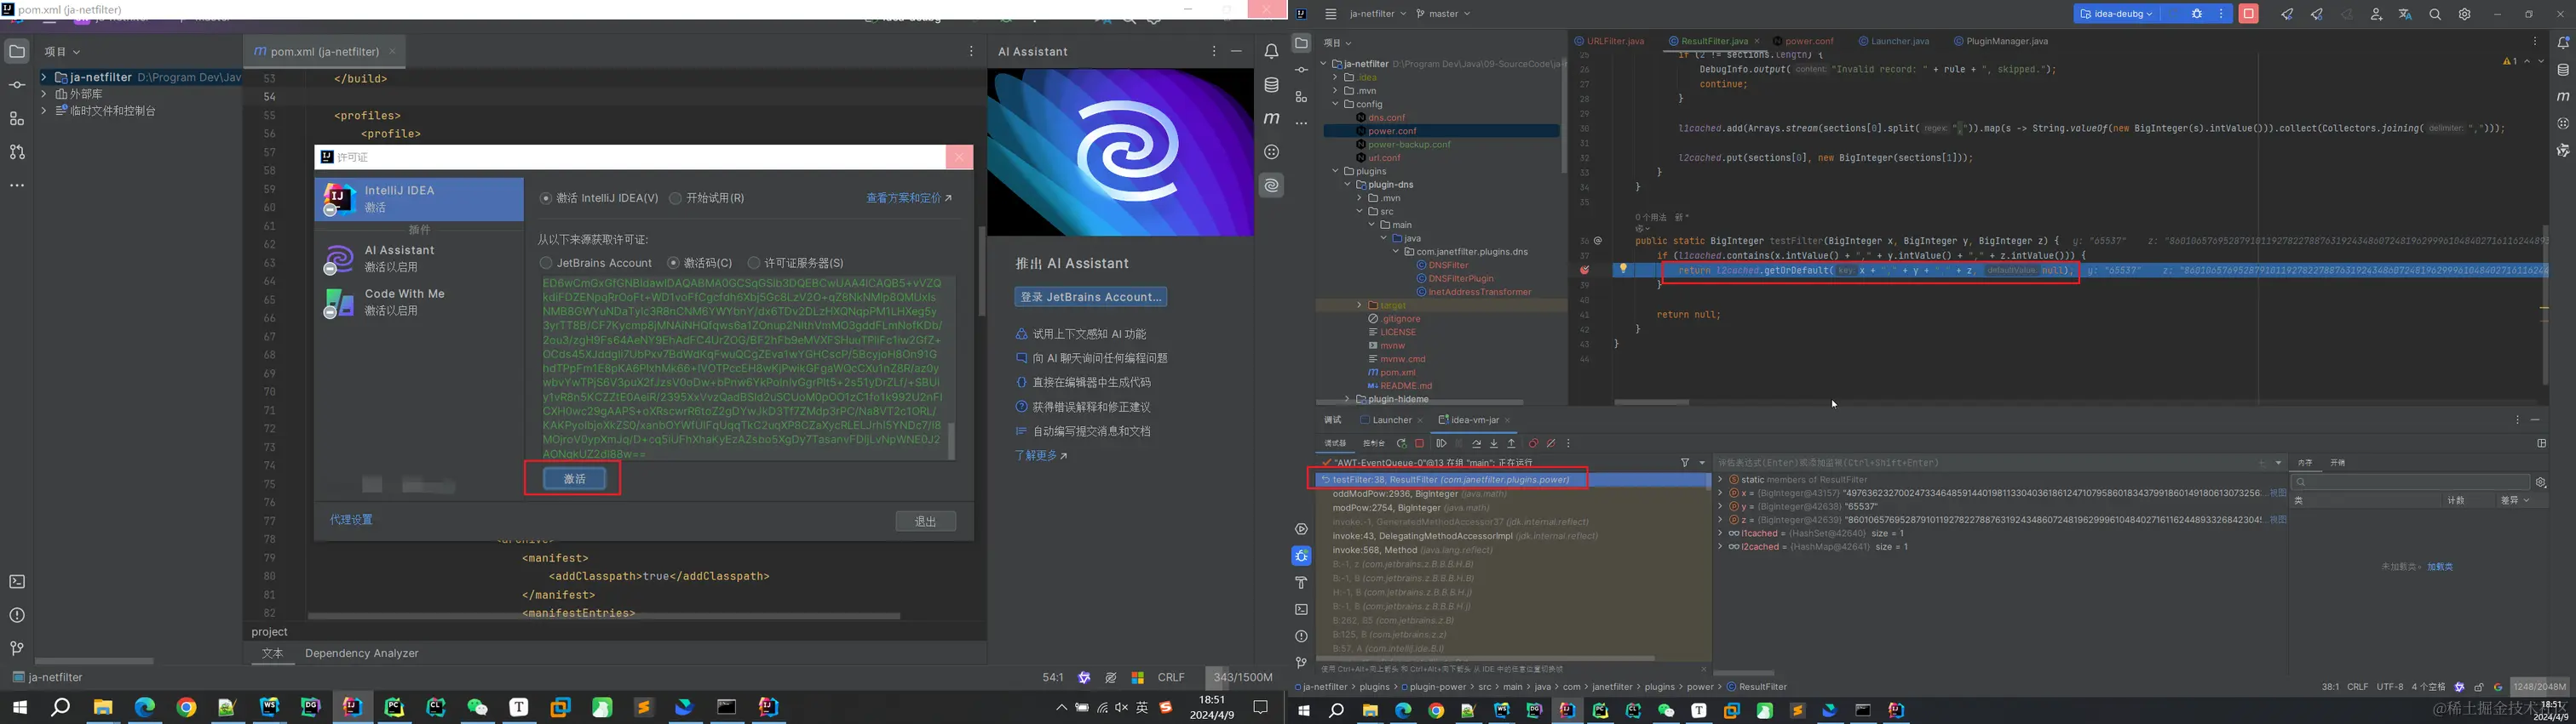2576x724 pixels.
Task: Switch to Launcher debug session tab
Action: [1391, 419]
